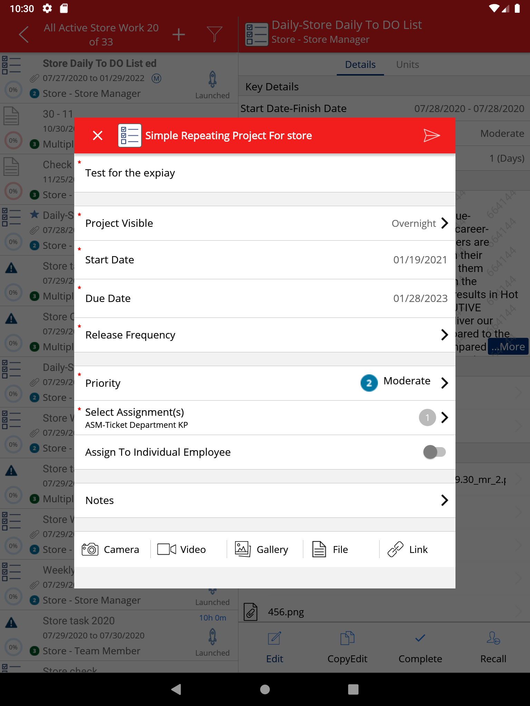
Task: Open the 456.png attachment
Action: click(x=384, y=612)
